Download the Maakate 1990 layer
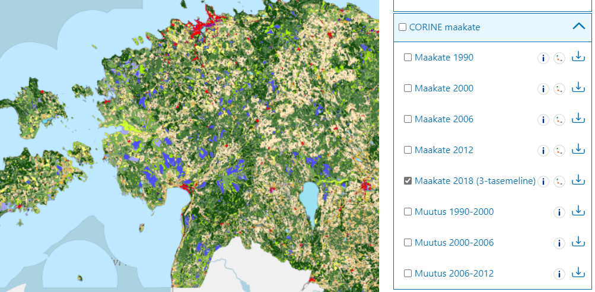The image size is (595, 292). tap(578, 58)
